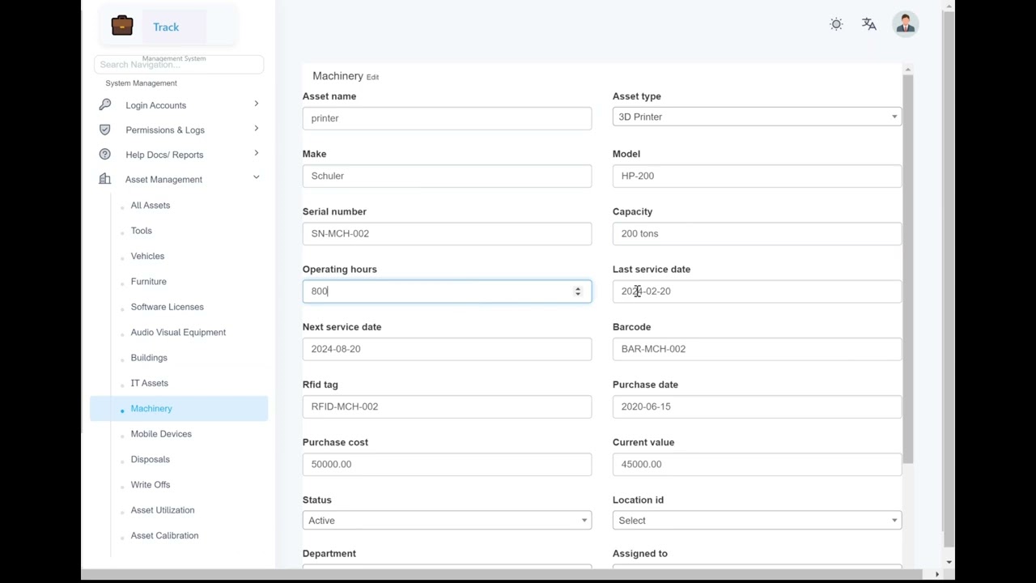
Task: Open the language translation icon
Action: click(x=869, y=24)
